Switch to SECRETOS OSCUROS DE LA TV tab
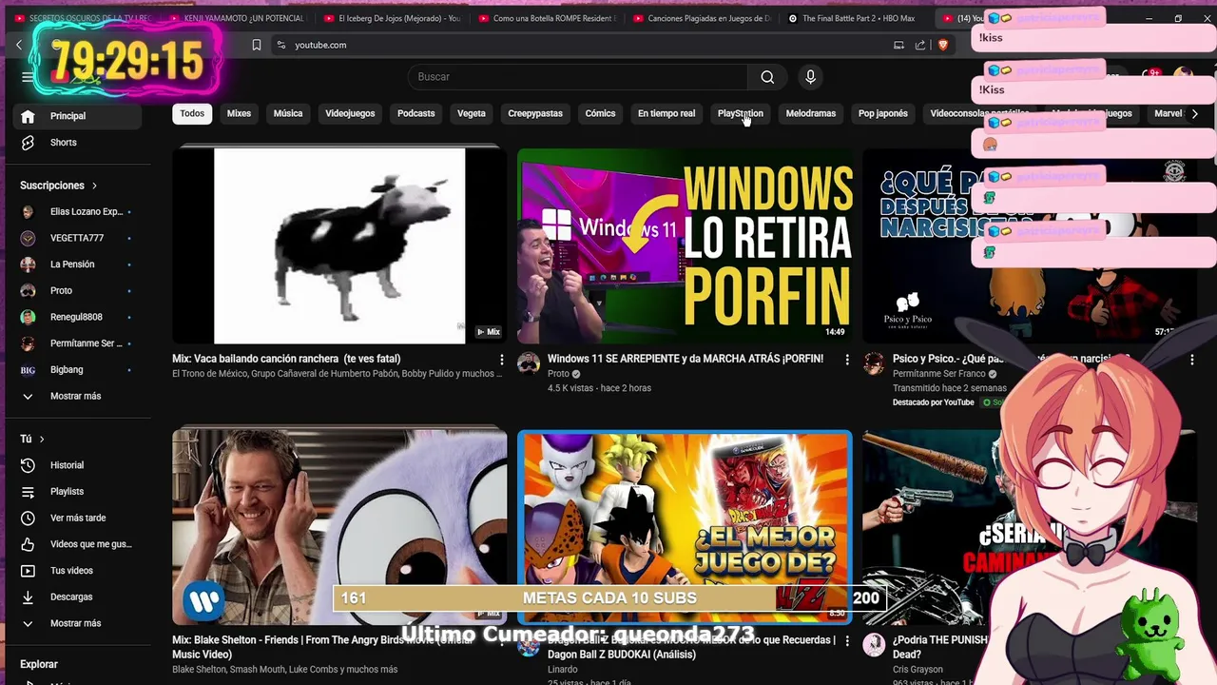The width and height of the screenshot is (1217, 685). (x=83, y=18)
